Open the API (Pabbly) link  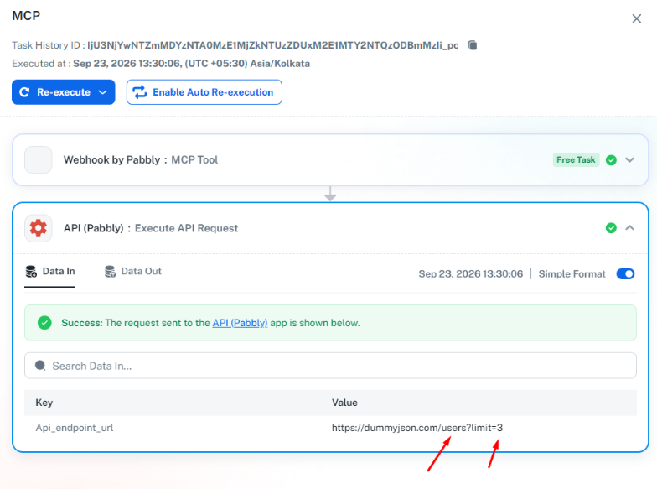coord(240,323)
